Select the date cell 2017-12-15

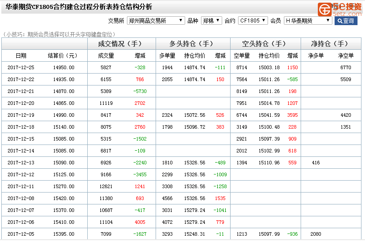pyautogui.click(x=21, y=139)
